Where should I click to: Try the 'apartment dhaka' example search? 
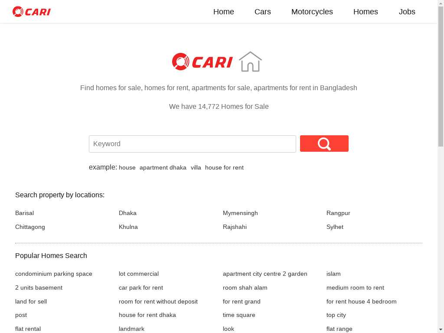pyautogui.click(x=163, y=168)
